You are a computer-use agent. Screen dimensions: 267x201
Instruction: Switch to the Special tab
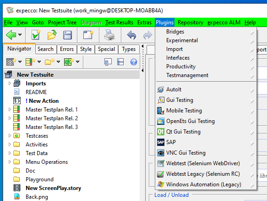(x=106, y=49)
